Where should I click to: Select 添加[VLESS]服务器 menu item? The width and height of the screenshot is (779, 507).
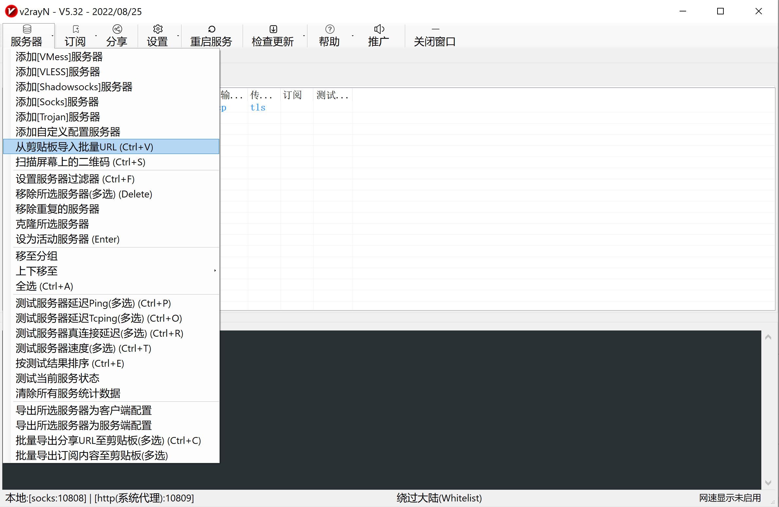click(x=111, y=72)
